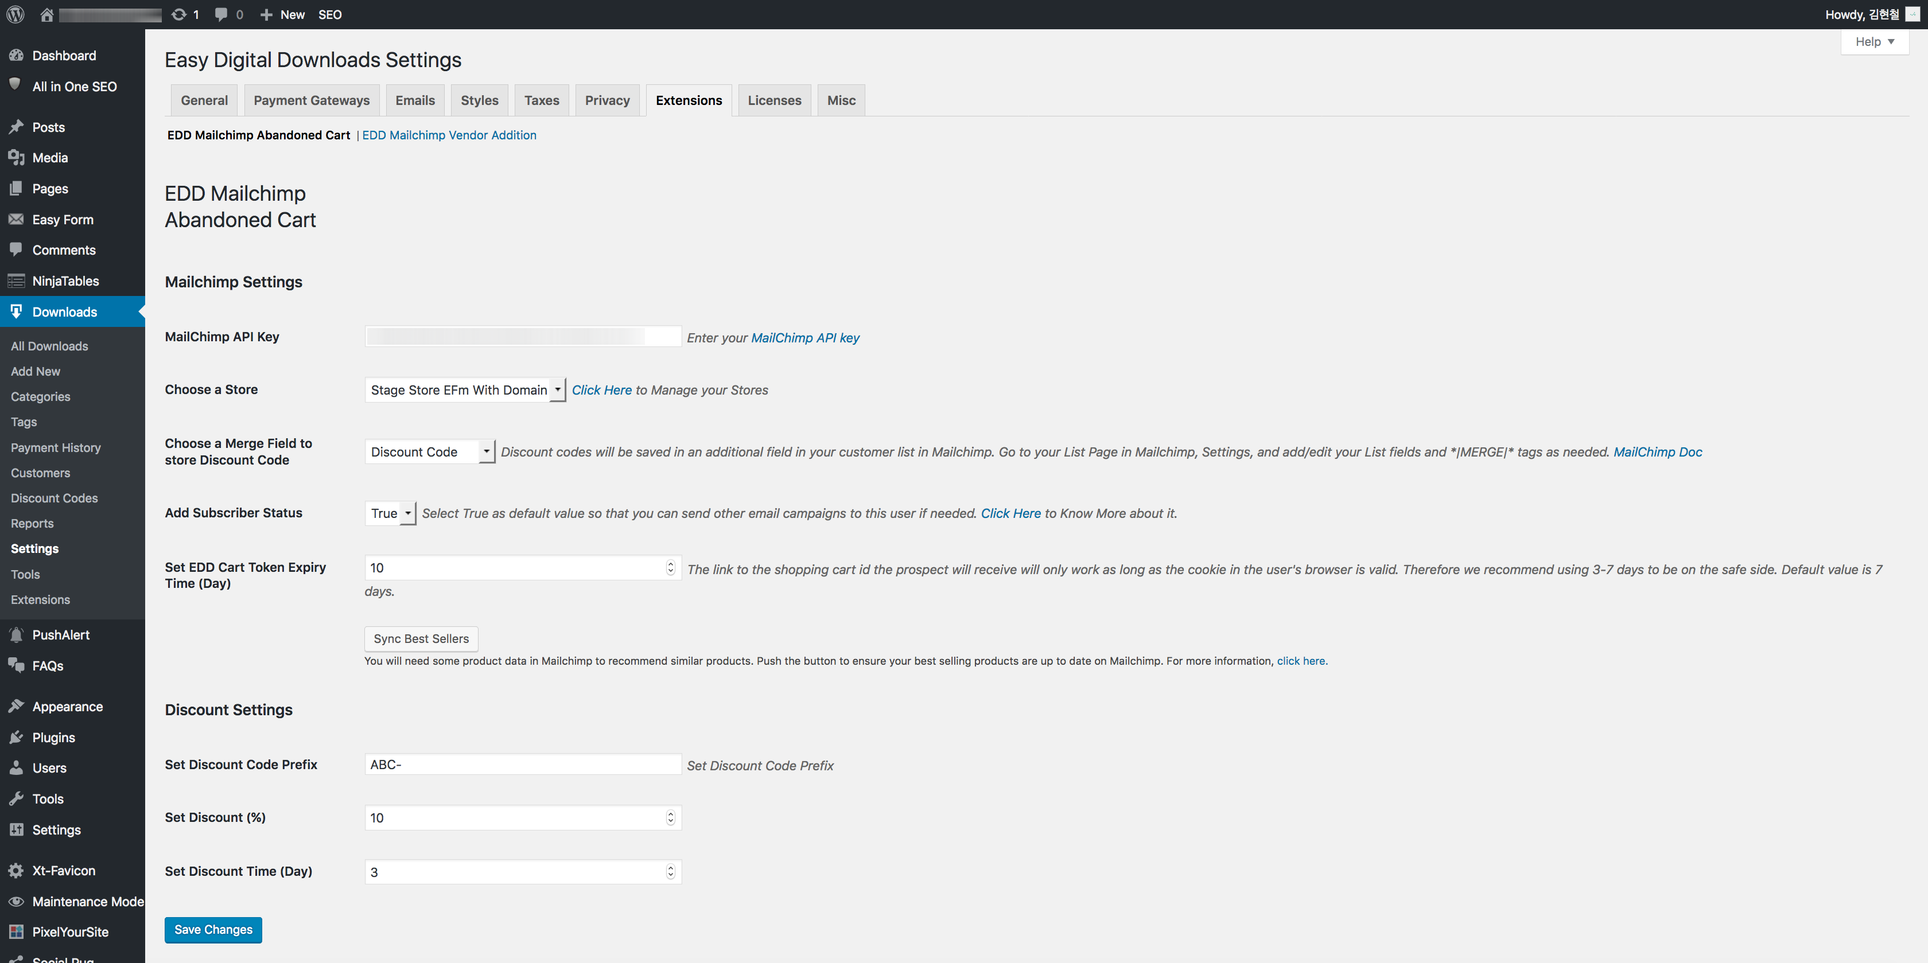Viewport: 1928px width, 963px height.
Task: Open the SEO admin bar menu
Action: pos(330,14)
